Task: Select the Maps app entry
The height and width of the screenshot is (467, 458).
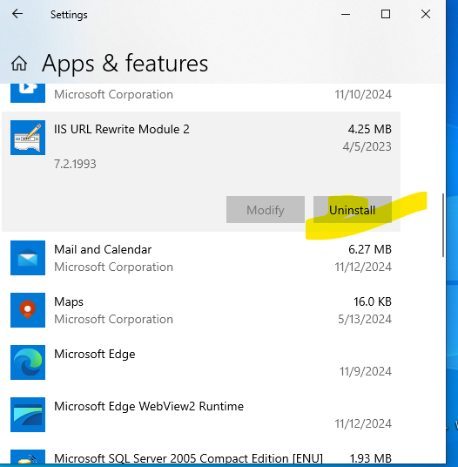Action: tap(201, 310)
